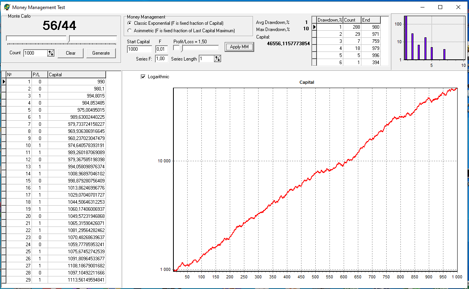Click the drawdown table current row indicator
This screenshot has height=289, width=469.
pos(314,27)
